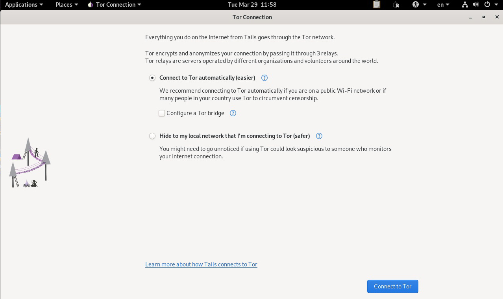The height and width of the screenshot is (299, 503).
Task: Open Learn more about how Tails connects link
Action: (201, 264)
